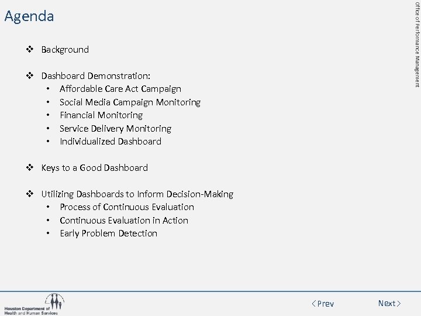Select the Early Problem Detection bullet

pos(108,233)
